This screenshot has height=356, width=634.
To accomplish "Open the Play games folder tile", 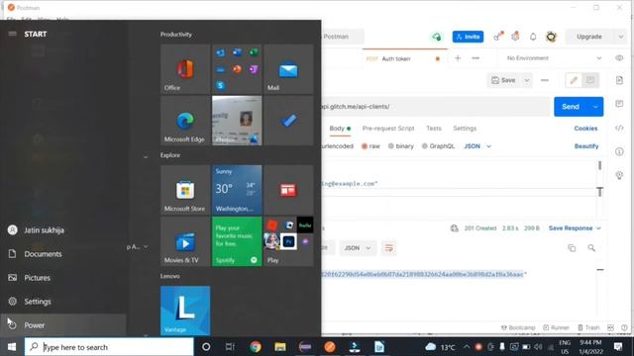I will pyautogui.click(x=288, y=241).
